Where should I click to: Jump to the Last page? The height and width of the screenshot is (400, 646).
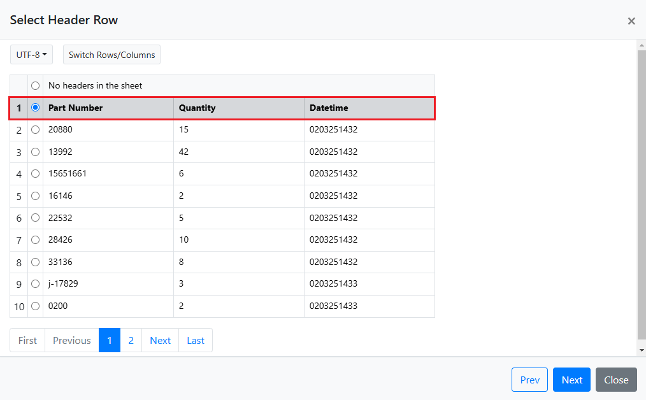click(x=196, y=340)
